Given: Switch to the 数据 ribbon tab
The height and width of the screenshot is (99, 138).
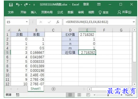Looking at the screenshot, I should click(x=70, y=12).
